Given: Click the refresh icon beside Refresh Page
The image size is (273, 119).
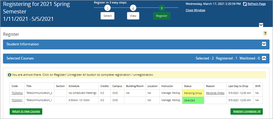Looking at the screenshot, I should point(245,4).
